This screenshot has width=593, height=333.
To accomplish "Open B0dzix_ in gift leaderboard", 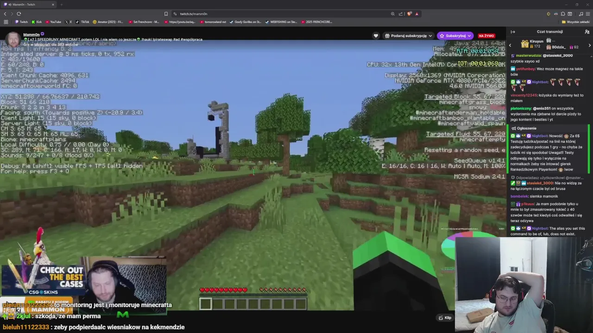I will click(x=560, y=47).
